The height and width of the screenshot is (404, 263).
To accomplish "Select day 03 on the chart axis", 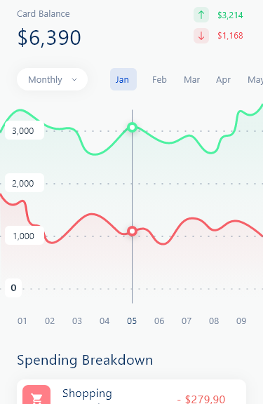I will point(77,321).
